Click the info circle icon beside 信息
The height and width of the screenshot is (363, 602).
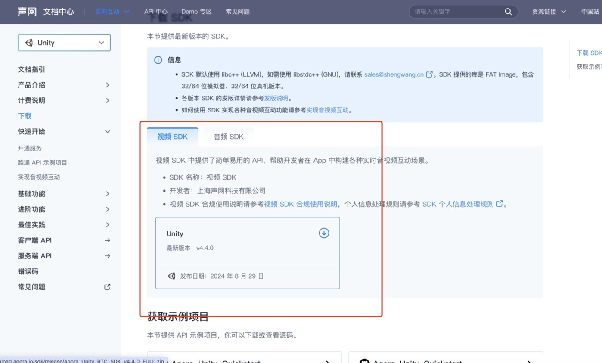(x=158, y=60)
